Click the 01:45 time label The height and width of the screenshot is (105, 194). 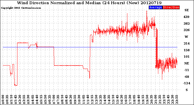(x=15, y=99)
